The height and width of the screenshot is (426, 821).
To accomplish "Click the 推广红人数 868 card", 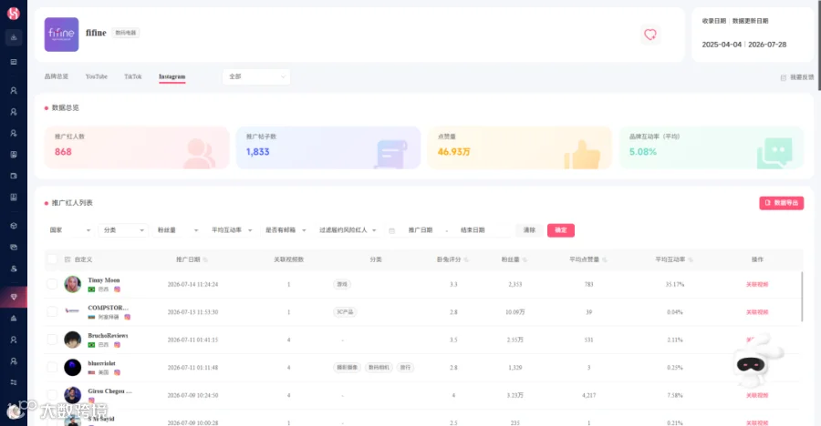I will point(137,147).
